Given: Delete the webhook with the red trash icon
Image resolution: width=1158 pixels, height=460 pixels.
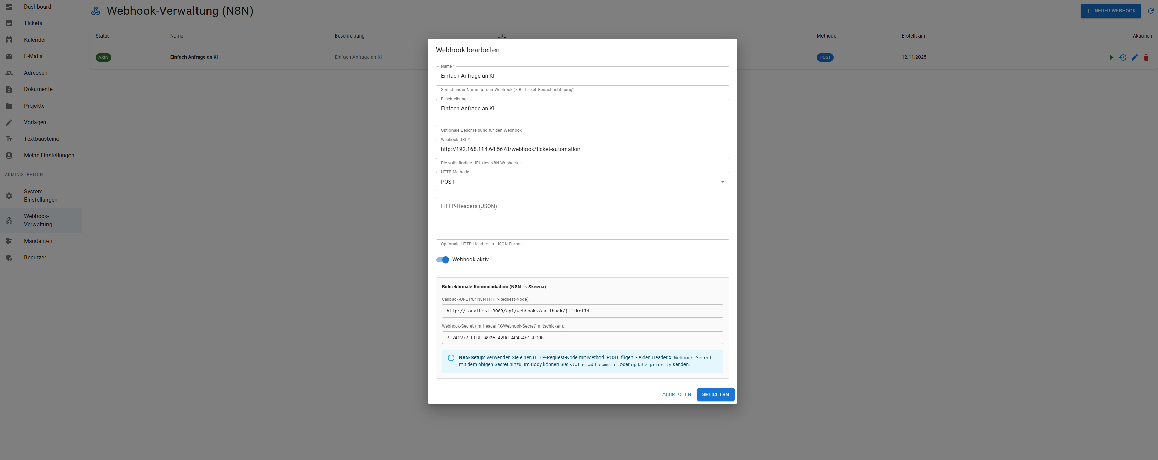Looking at the screenshot, I should point(1147,57).
